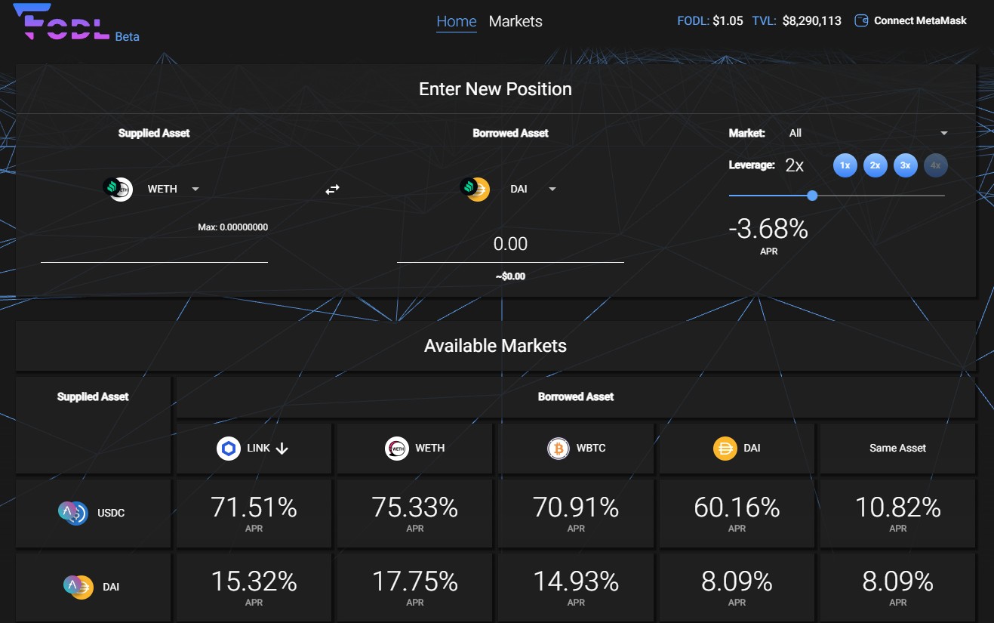Set leverage to 2x

click(x=876, y=165)
